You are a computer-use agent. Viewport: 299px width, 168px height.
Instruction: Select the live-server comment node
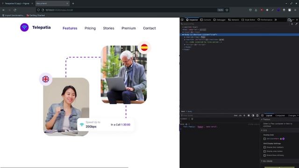click(x=204, y=42)
